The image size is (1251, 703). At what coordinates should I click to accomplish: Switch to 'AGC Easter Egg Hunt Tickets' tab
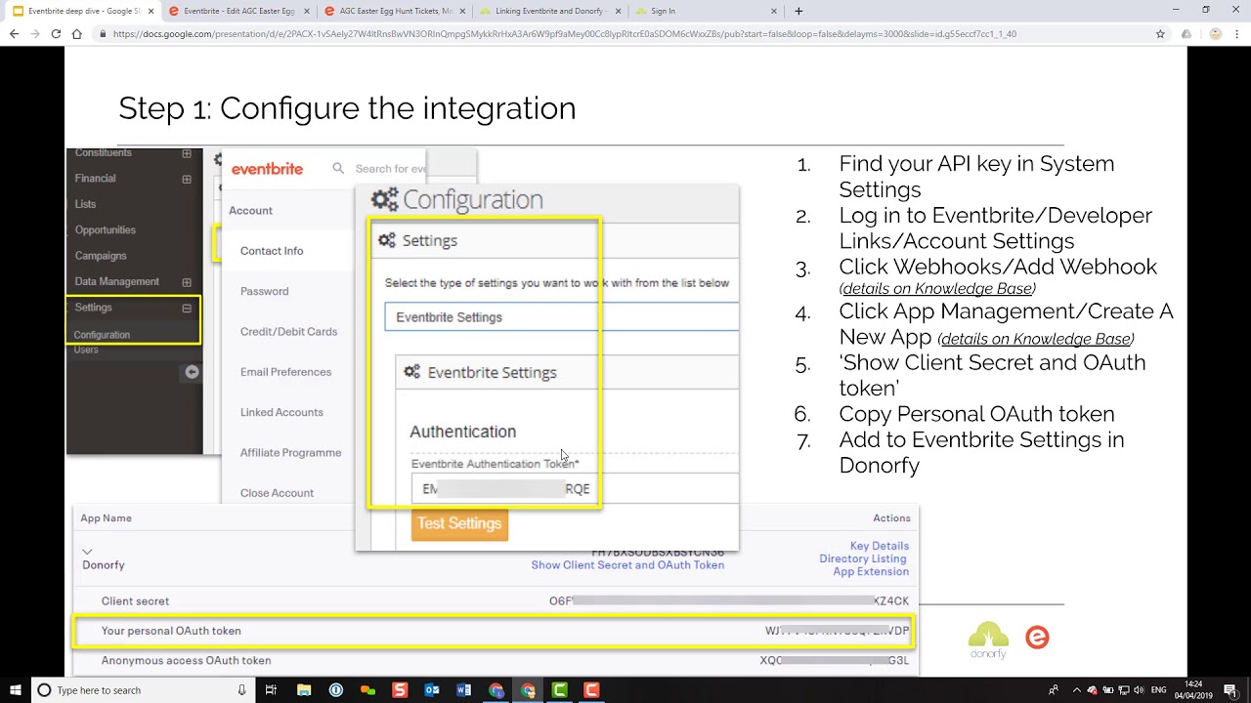(x=395, y=11)
